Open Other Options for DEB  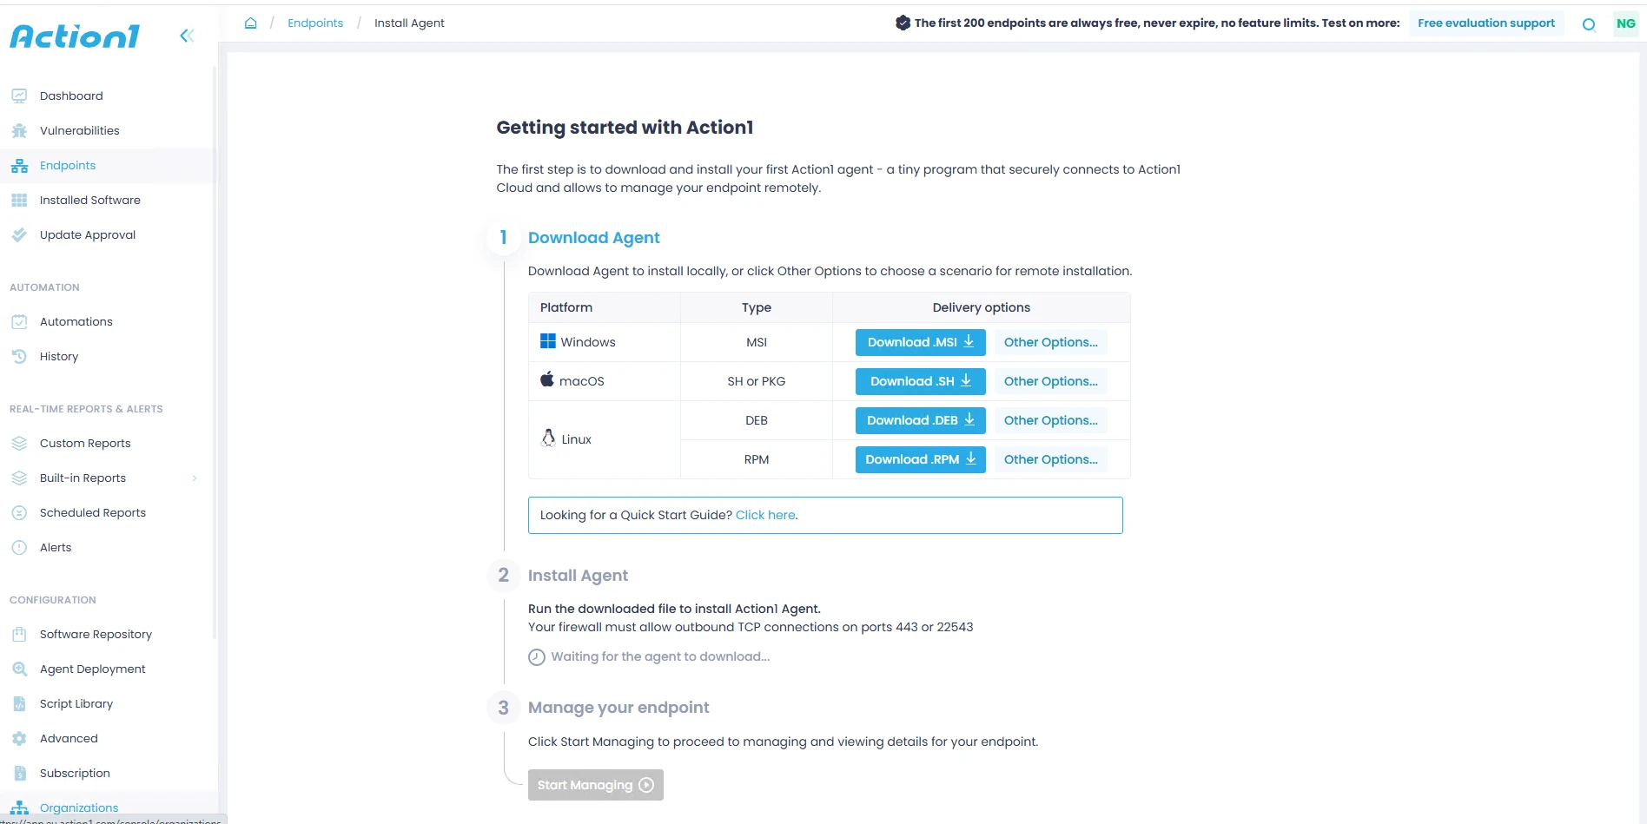pos(1051,420)
